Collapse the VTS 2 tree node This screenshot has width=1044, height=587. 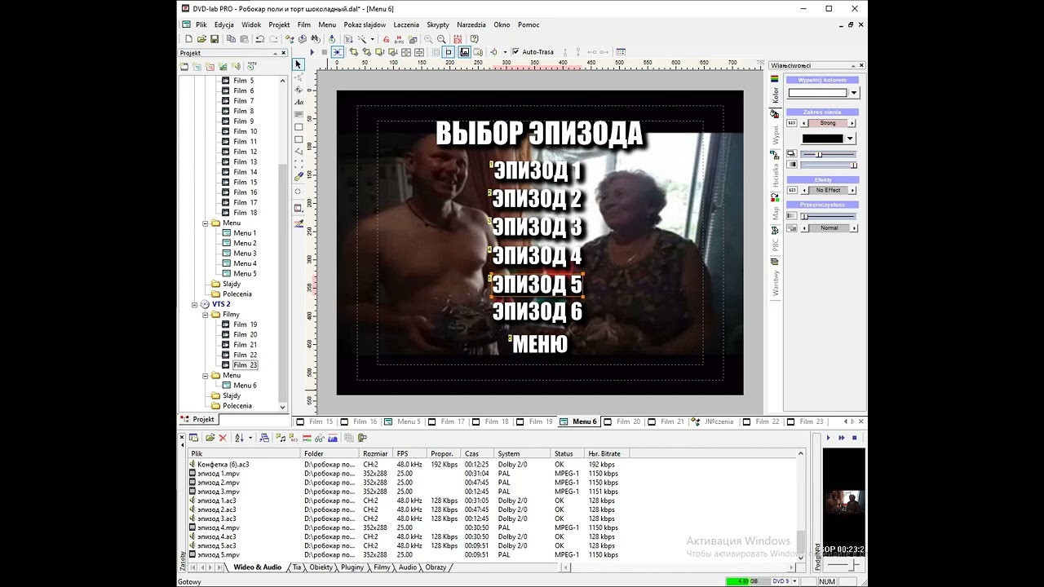click(195, 304)
